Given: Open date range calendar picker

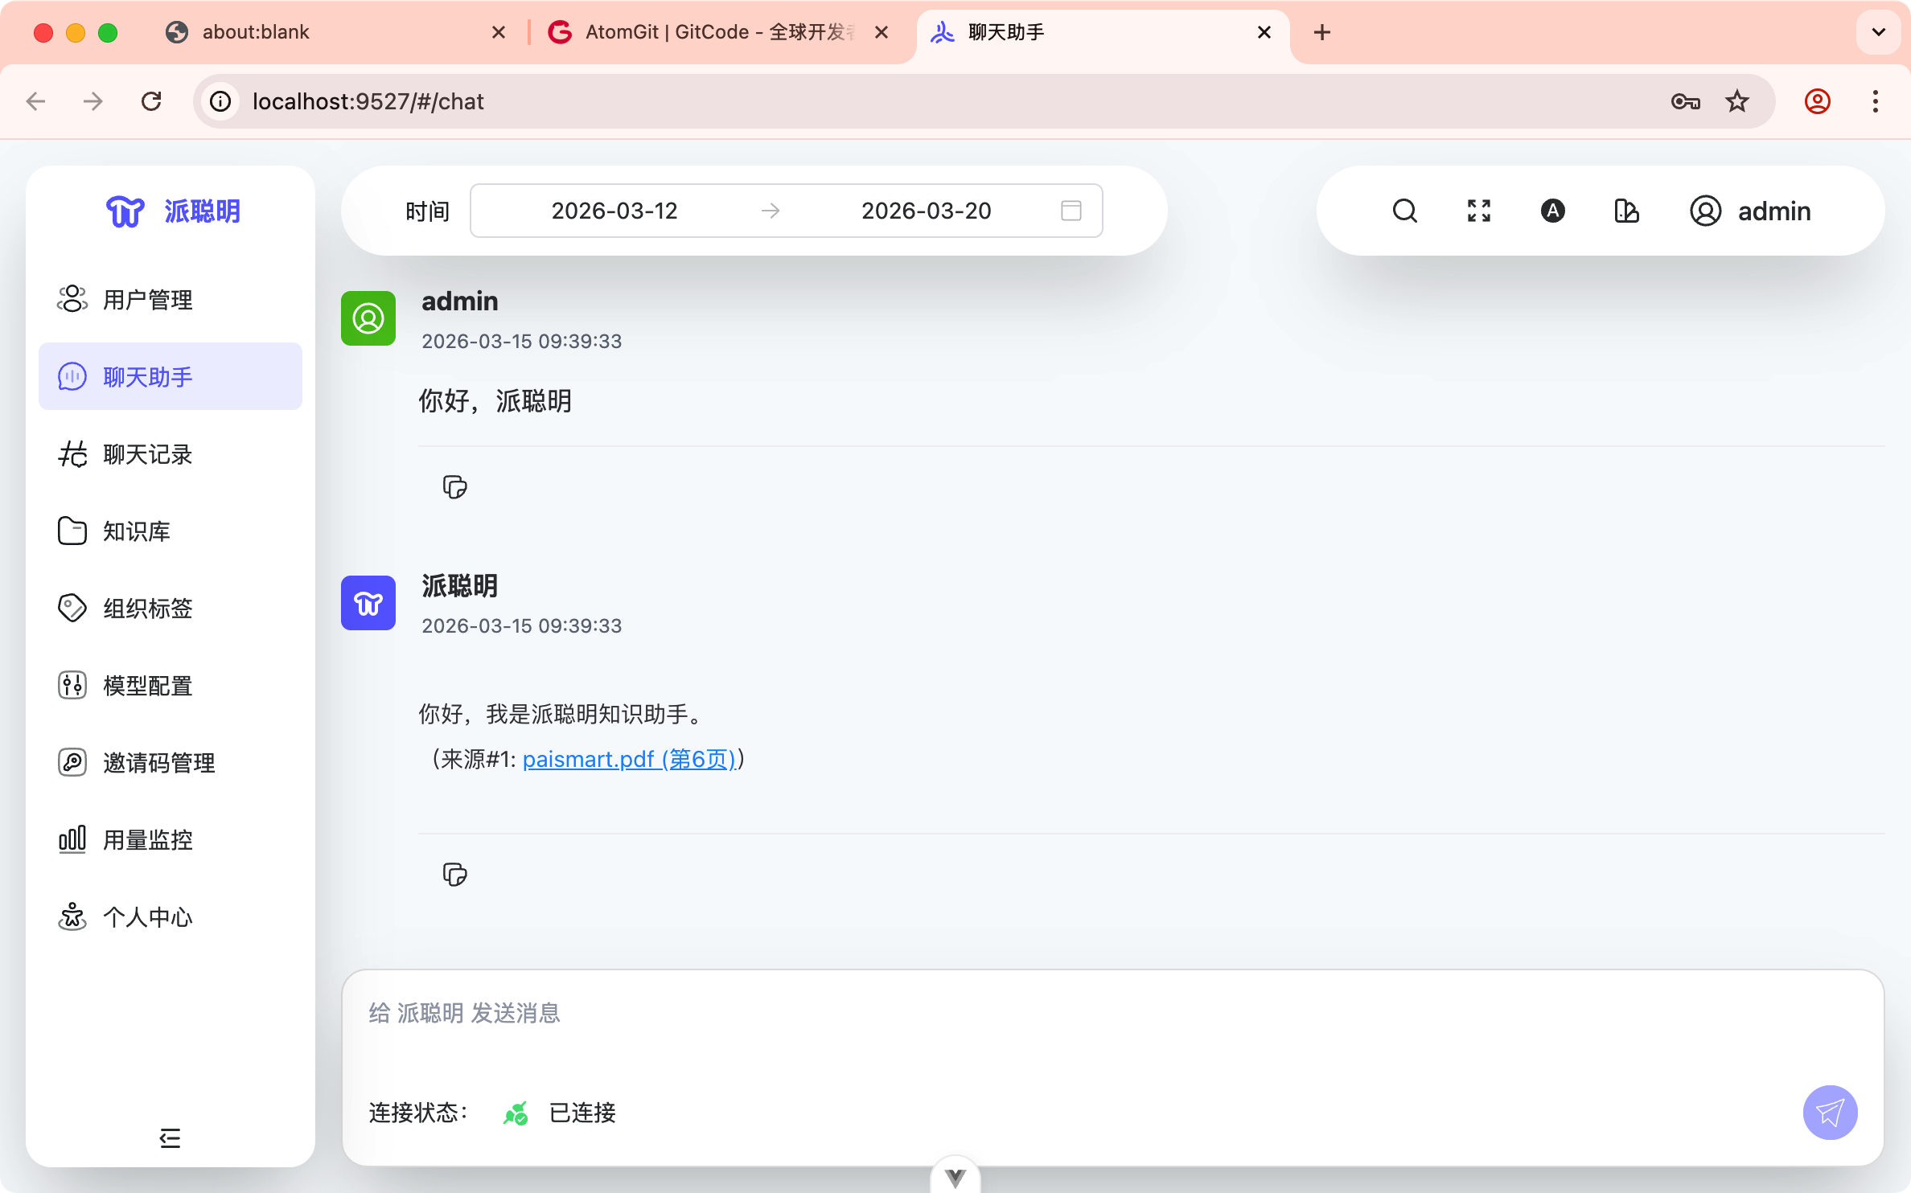Looking at the screenshot, I should (x=1071, y=211).
